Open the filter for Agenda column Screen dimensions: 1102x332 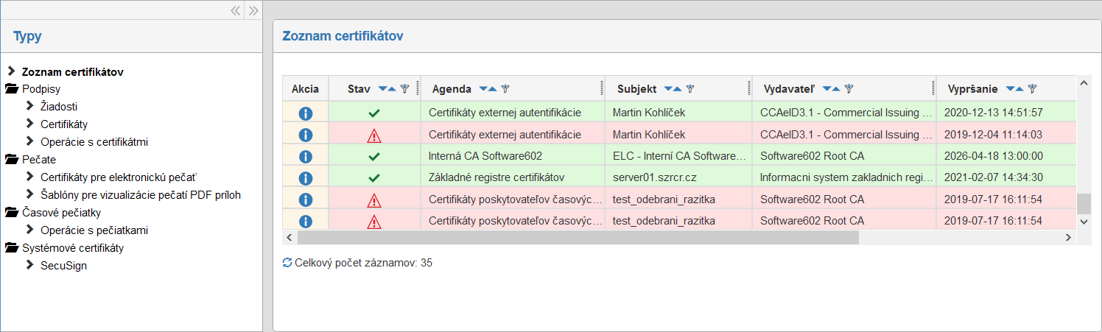pos(505,89)
